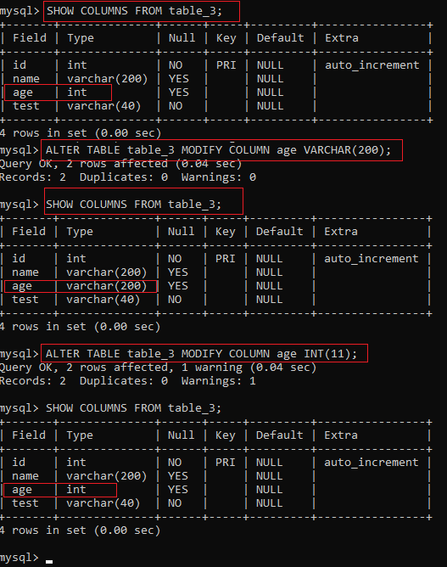Click the first SHOW COLUMNS FROM table_3 command

coord(134,11)
